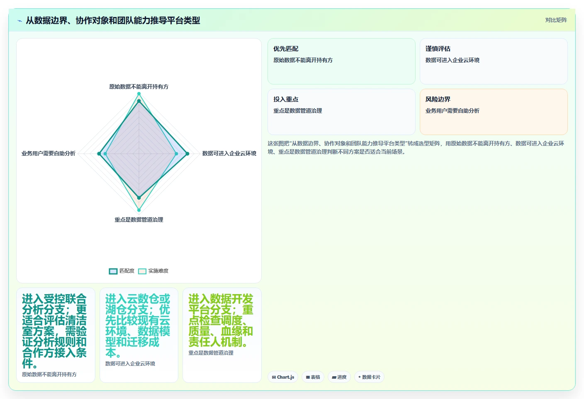584x399 pixels.
Task: Select the 进入云数仓或湖仓分支 card
Action: pos(139,335)
